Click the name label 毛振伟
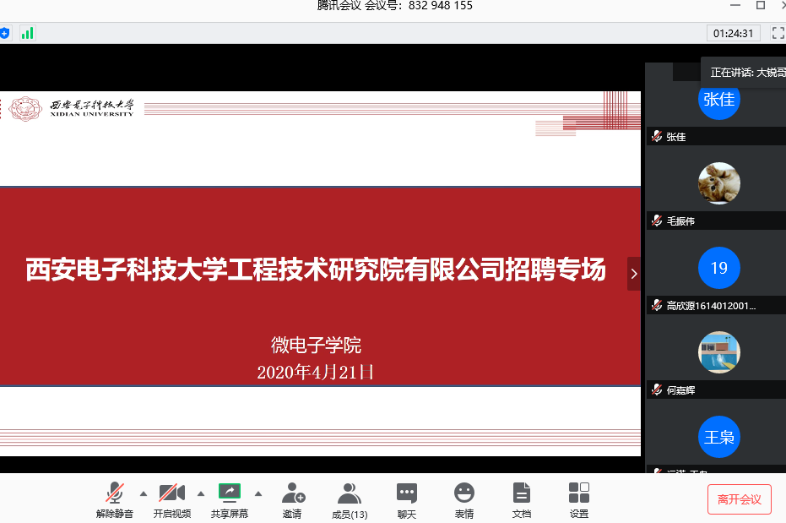The height and width of the screenshot is (523, 786). pos(680,221)
